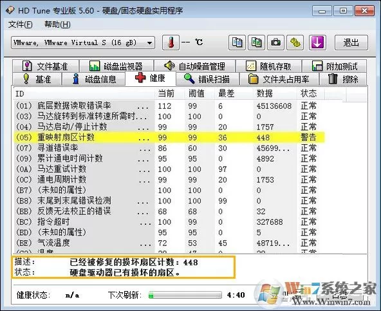Switch to the 磁盘信息 tab

(x=94, y=79)
